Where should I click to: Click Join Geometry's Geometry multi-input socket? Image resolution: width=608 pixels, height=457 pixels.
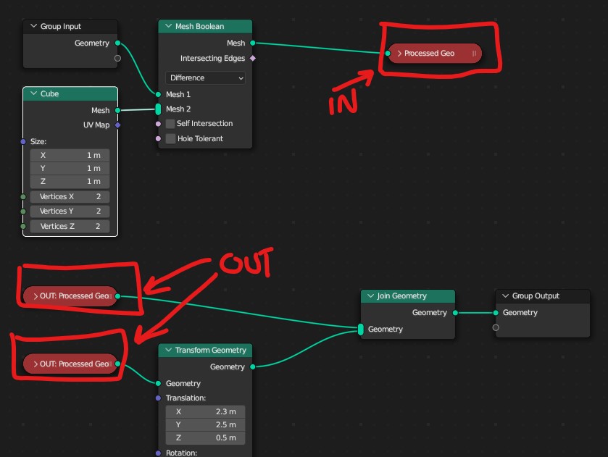click(361, 329)
